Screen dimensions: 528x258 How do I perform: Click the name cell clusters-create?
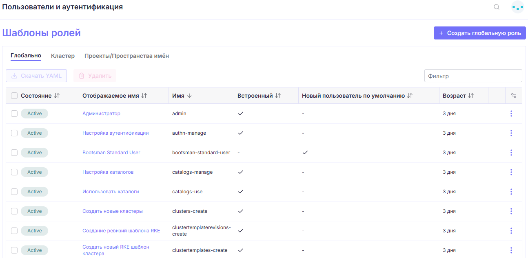coord(190,211)
